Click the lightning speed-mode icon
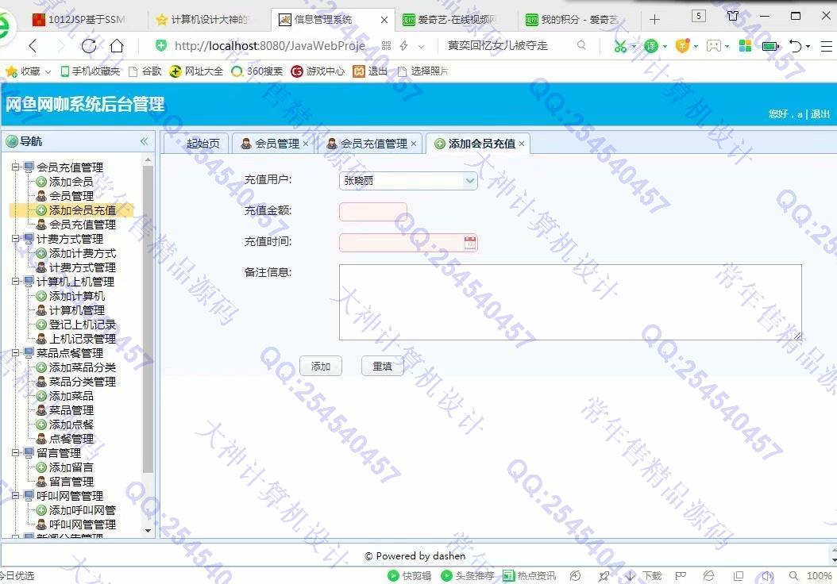The image size is (837, 584). (404, 46)
